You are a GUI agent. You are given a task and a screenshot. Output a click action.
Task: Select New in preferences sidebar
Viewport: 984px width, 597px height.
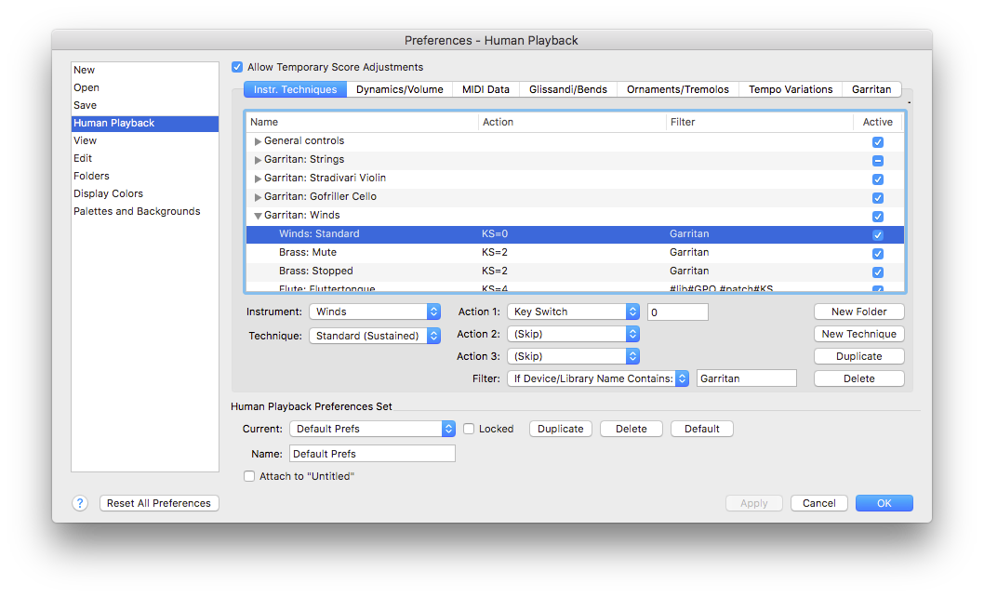145,71
